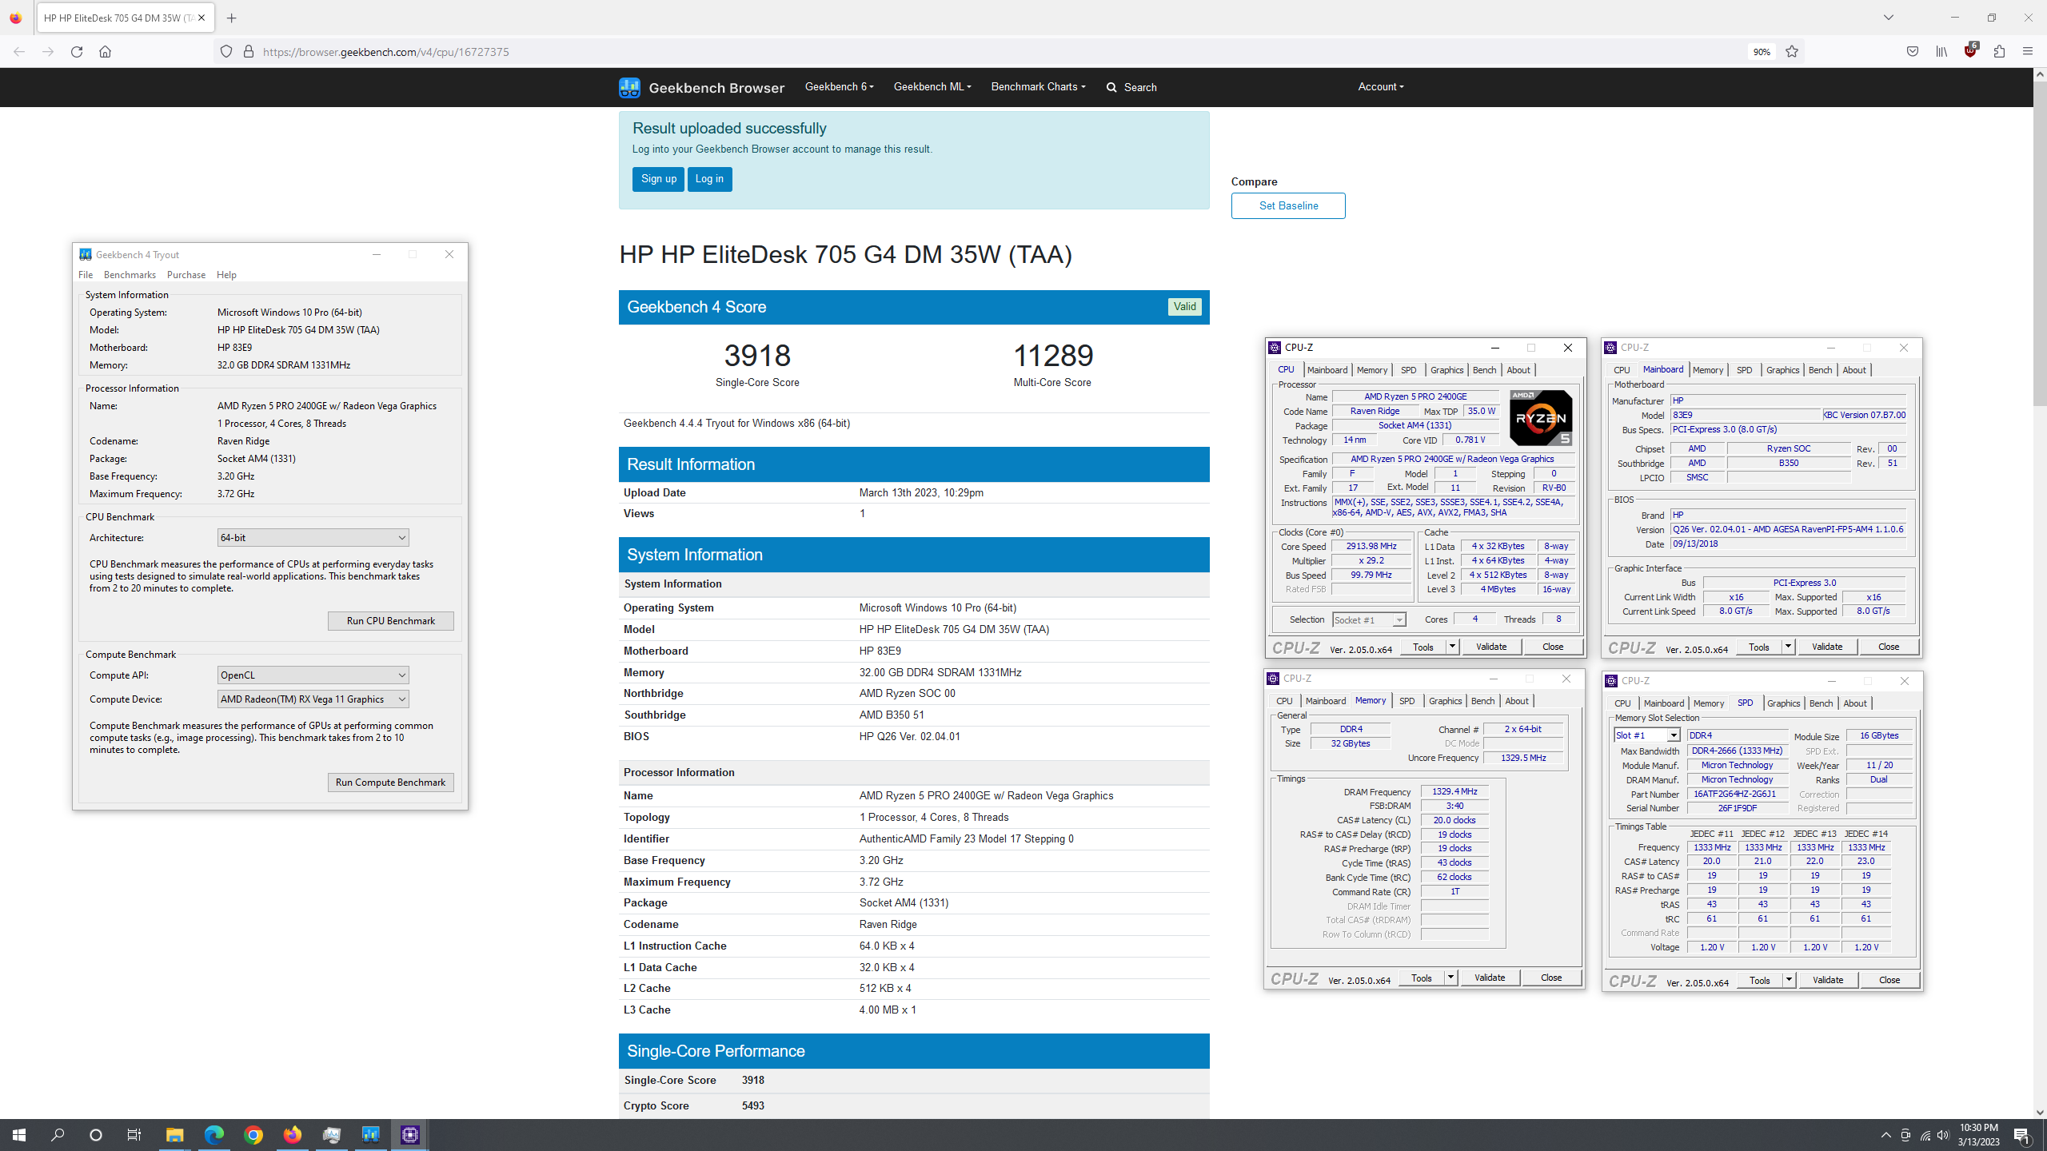
Task: Select SPD tab in CPU-Z Memory window
Action: pyautogui.click(x=1407, y=701)
